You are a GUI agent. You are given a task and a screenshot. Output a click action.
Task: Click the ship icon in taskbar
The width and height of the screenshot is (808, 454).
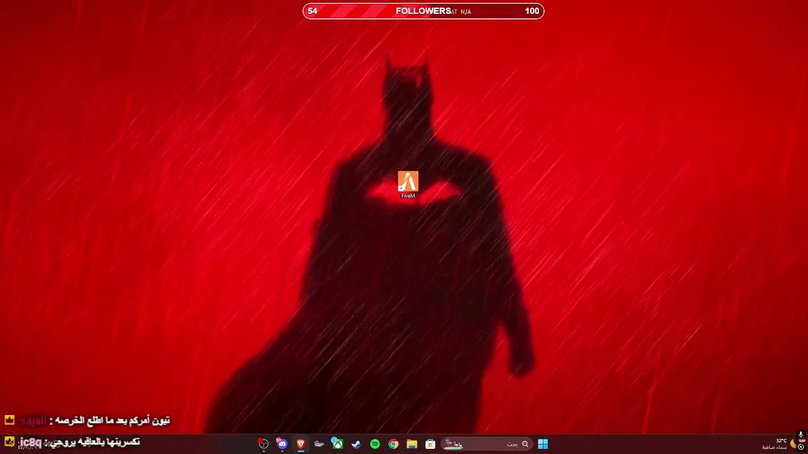pyautogui.click(x=319, y=444)
